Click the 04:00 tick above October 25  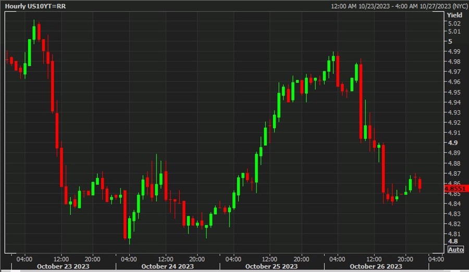[x=233, y=259]
